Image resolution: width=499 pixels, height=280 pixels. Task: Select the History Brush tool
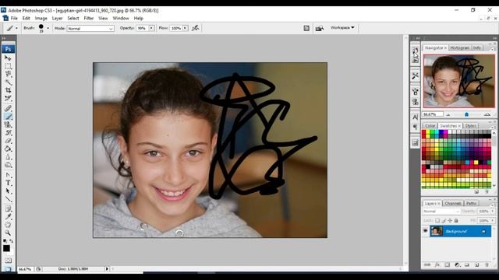[x=8, y=133]
